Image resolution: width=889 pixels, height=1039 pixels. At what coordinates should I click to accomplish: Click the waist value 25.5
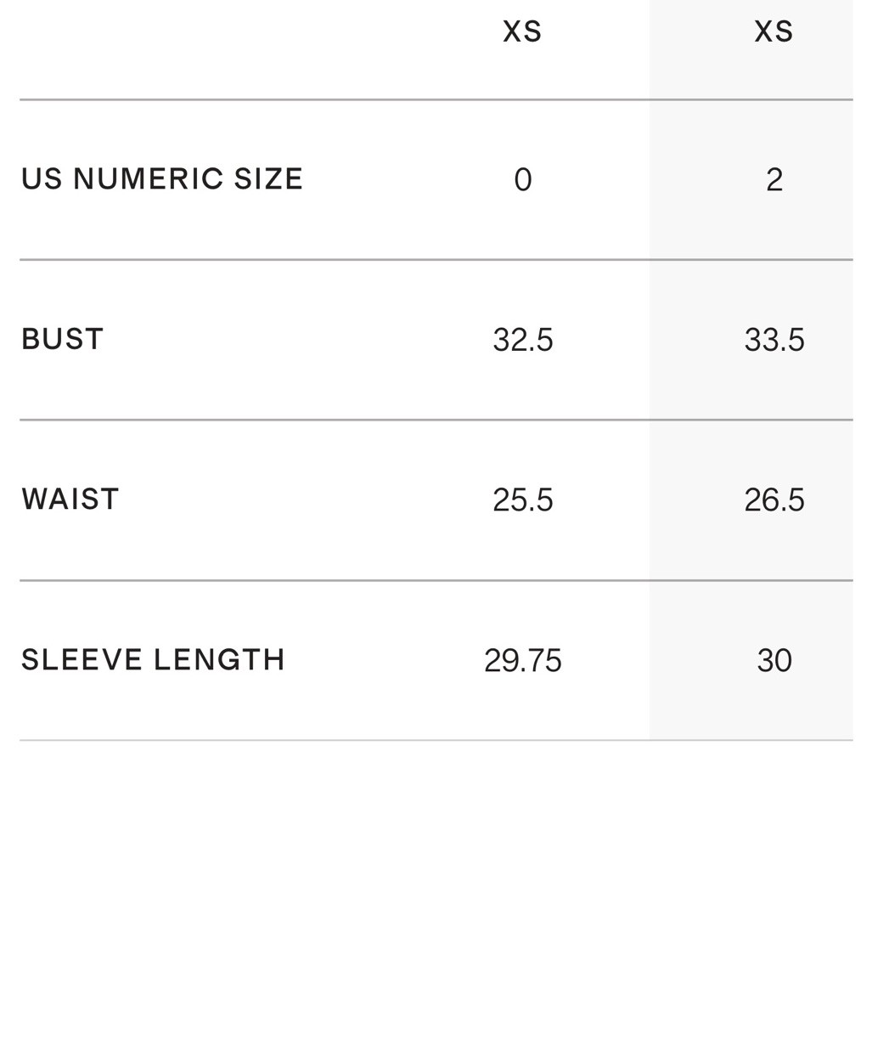coord(523,500)
